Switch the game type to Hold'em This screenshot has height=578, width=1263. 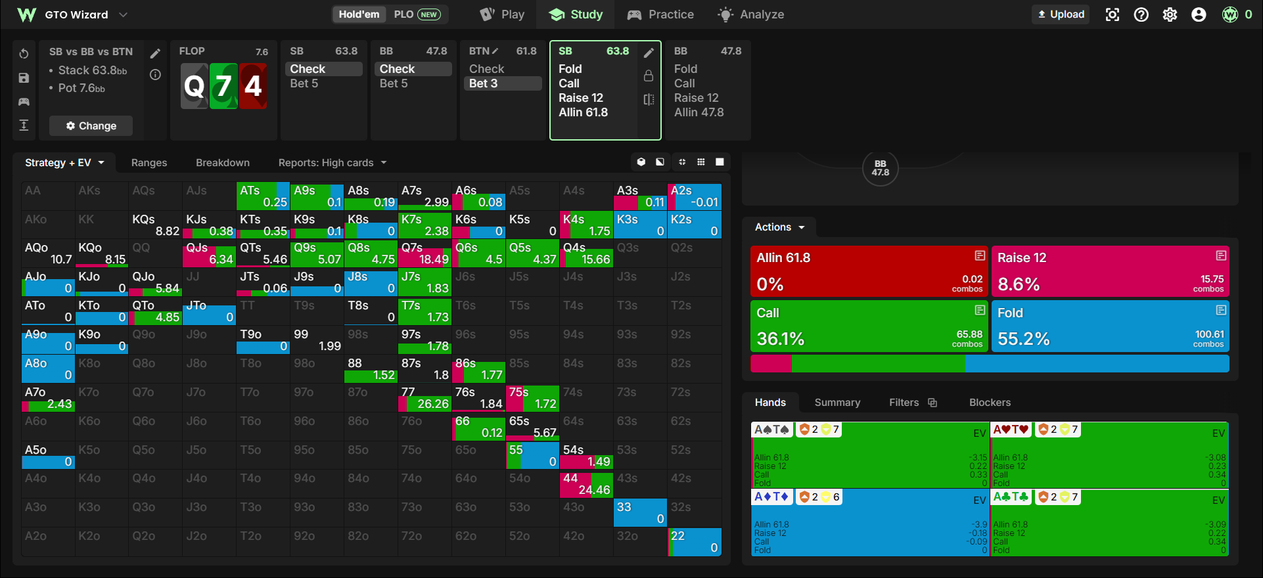tap(359, 14)
